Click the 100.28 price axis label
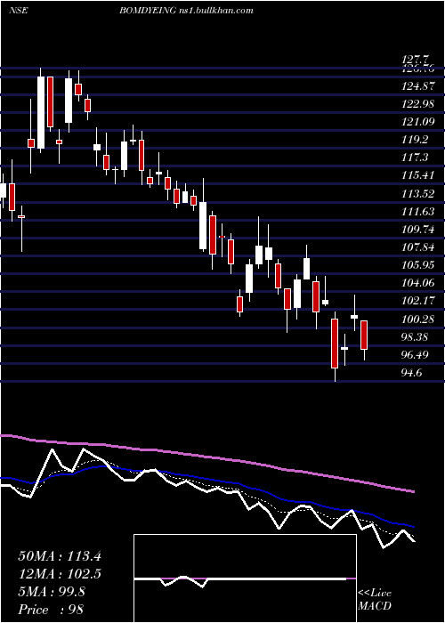445x623 pixels. pyautogui.click(x=418, y=319)
